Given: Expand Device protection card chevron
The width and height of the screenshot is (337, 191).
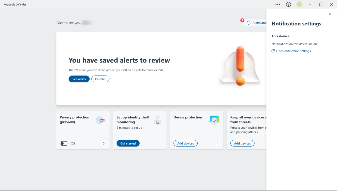Looking at the screenshot, I should coord(217,143).
